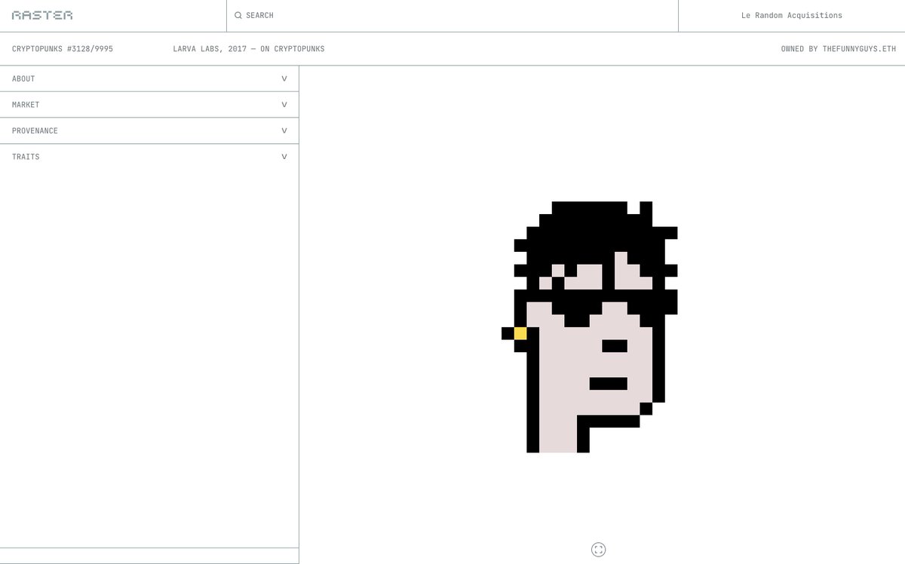This screenshot has width=905, height=564.
Task: Open the "On CryptoPunks" collection link
Action: pyautogui.click(x=293, y=49)
